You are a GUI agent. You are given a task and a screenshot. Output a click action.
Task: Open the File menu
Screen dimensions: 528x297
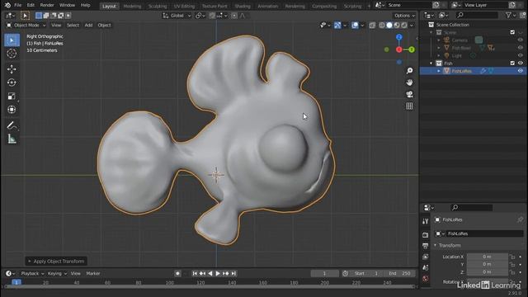(17, 5)
